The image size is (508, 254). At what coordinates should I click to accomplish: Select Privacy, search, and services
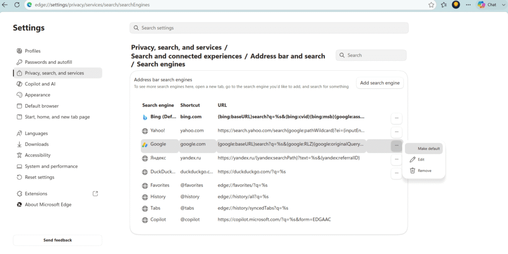coord(58,73)
